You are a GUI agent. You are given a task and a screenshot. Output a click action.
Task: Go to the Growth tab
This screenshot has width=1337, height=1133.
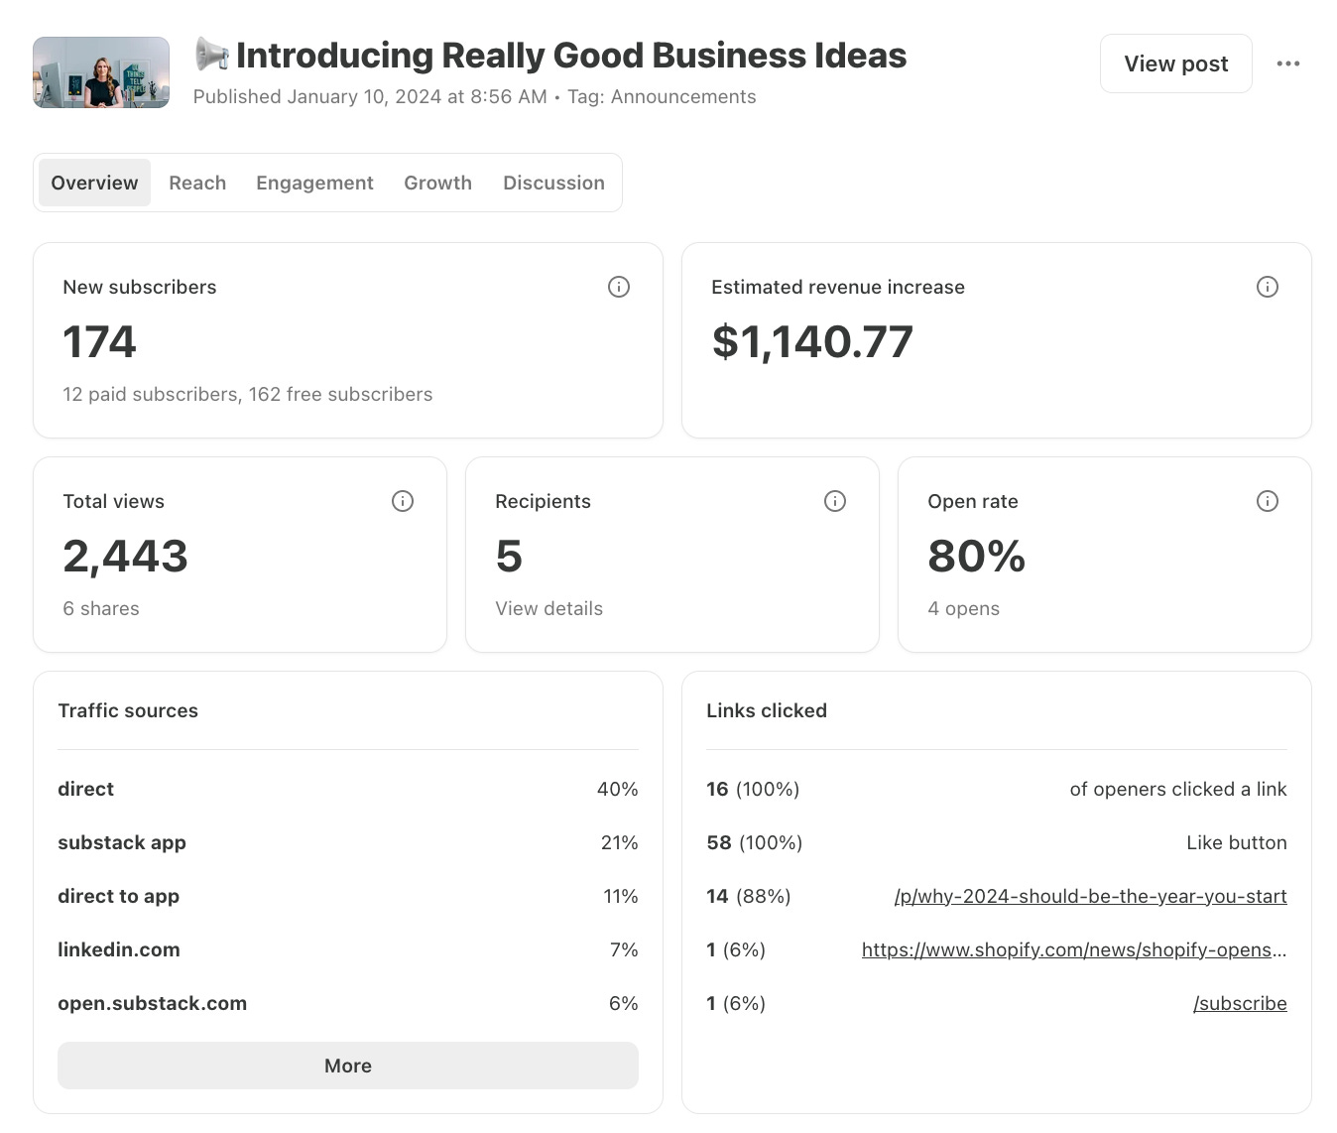437,183
